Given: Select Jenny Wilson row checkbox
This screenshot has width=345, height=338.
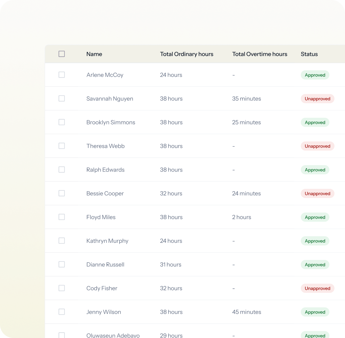Looking at the screenshot, I should (62, 312).
